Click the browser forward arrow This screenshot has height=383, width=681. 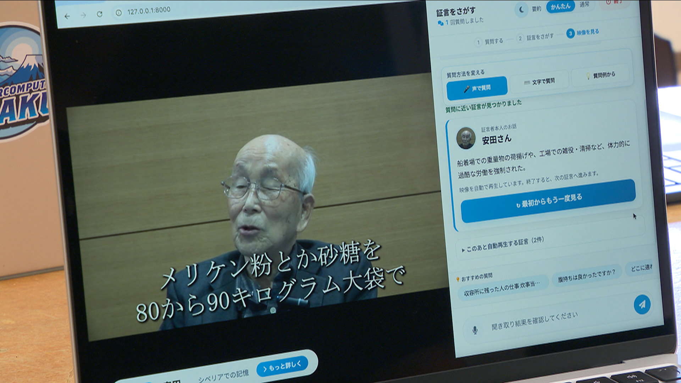83,15
